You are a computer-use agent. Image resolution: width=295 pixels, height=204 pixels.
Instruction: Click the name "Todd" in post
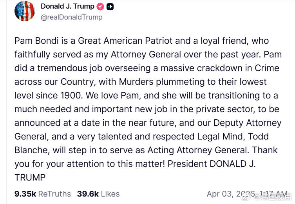[x=258, y=136]
